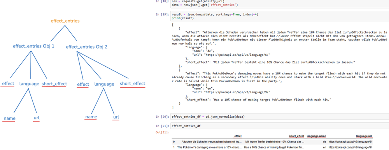Click the effect leaf under Obj 1
Image resolution: width=389 pixels, height=150 pixels.
tap(8, 84)
